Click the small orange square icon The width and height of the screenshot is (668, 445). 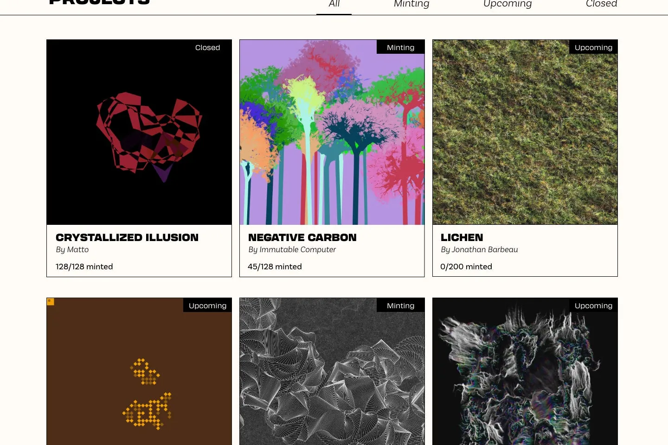point(51,302)
